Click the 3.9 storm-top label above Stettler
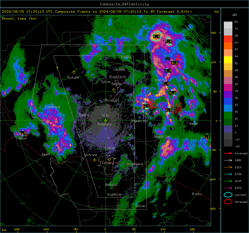Screen dimensions: 249x233 168,71
